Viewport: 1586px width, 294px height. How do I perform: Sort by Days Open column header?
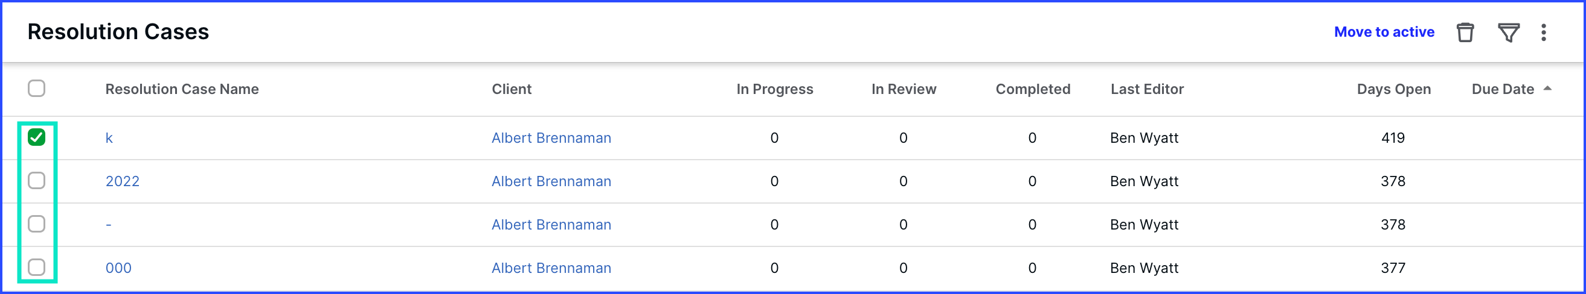pyautogui.click(x=1393, y=89)
